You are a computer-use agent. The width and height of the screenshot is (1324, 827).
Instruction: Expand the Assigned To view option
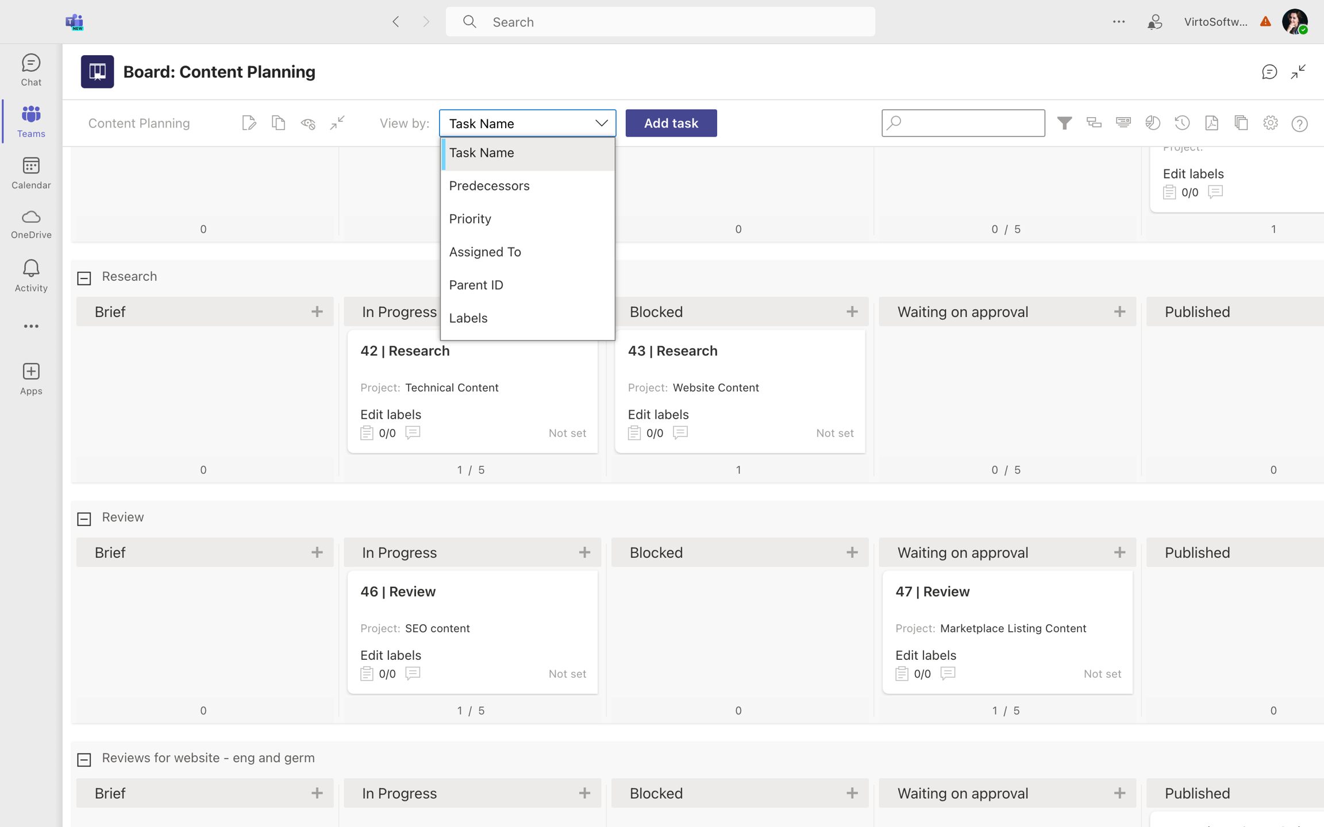pos(485,252)
